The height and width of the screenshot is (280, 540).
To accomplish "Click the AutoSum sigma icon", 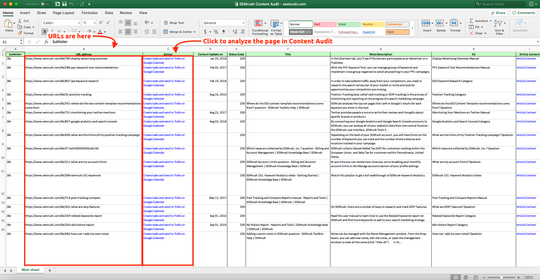I will 471,21.
